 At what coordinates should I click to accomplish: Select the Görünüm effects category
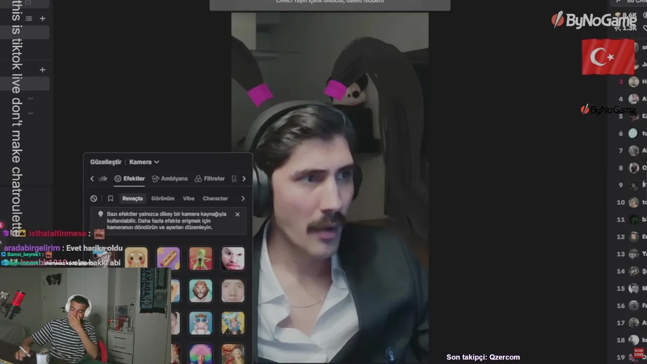tap(163, 199)
